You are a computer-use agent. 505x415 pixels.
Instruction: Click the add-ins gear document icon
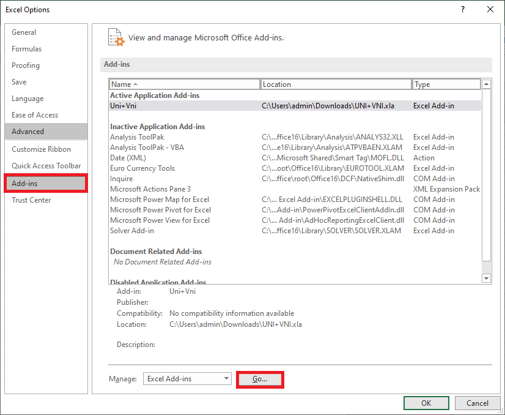[x=116, y=37]
